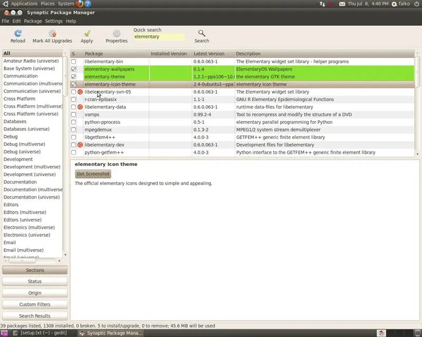This screenshot has height=337, width=422.
Task: Switch the filter to Sections
Action: click(35, 270)
